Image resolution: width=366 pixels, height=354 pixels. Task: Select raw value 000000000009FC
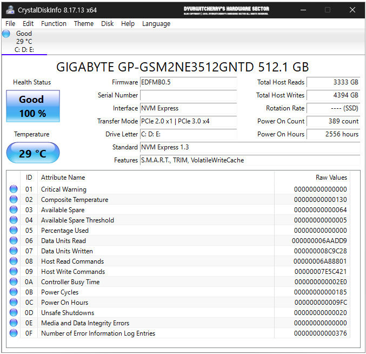click(x=321, y=303)
